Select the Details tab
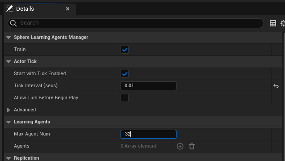Screen dimensions: 285x161 coord(25,8)
